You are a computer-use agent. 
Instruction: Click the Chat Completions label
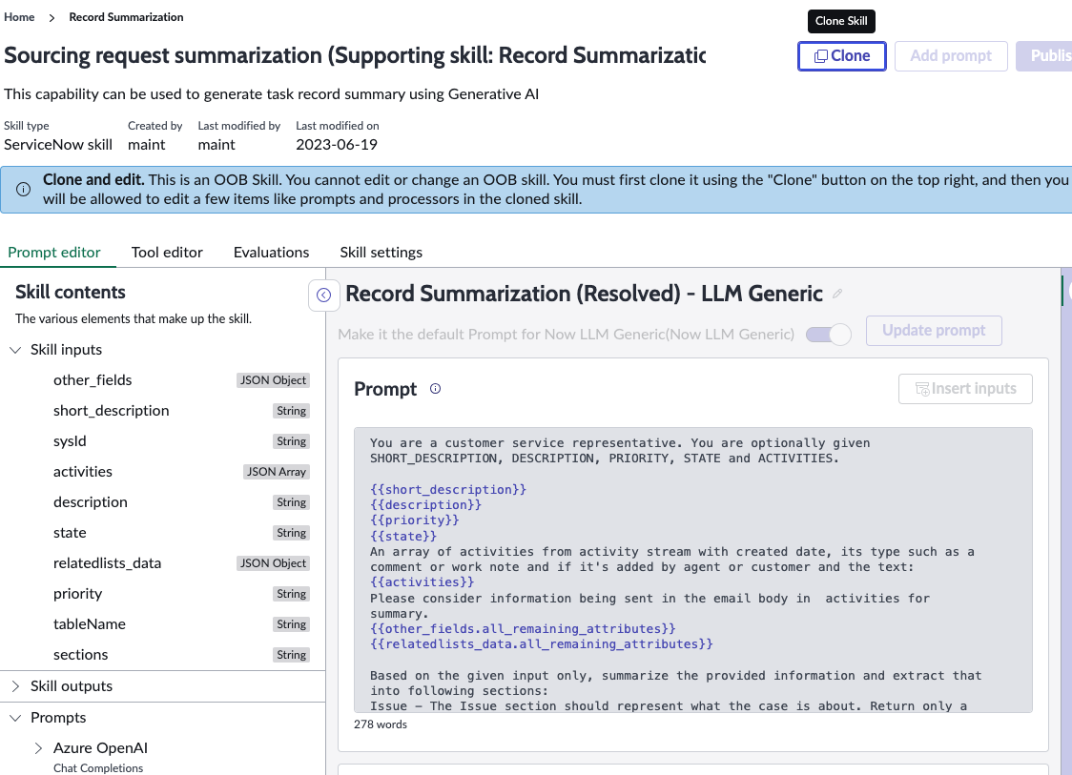[98, 768]
